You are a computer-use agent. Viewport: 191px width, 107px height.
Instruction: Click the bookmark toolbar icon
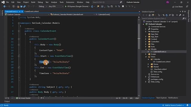(123, 7)
